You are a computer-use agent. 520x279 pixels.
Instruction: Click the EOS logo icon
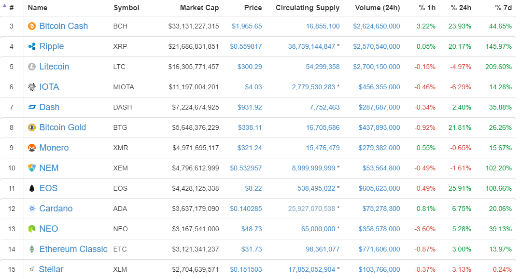tap(32, 188)
